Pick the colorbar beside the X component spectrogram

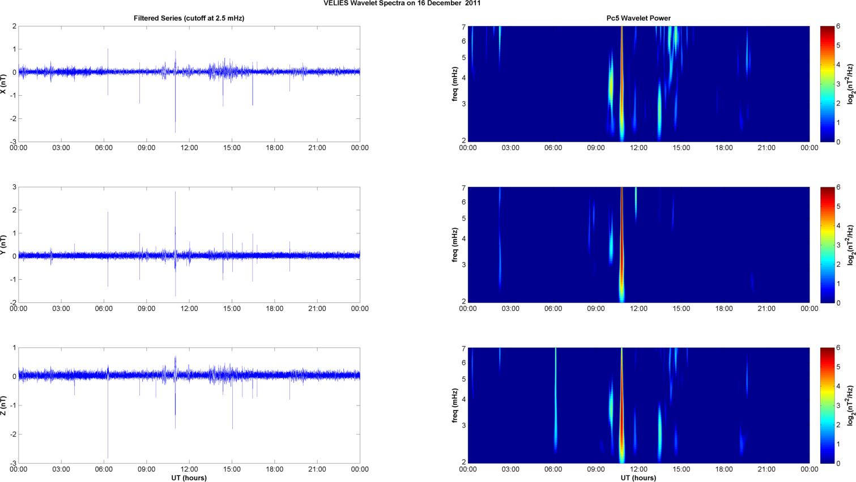pyautogui.click(x=827, y=84)
